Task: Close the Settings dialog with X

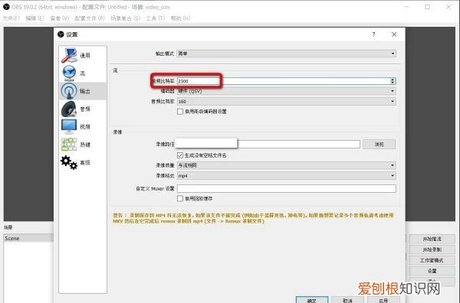Action: click(x=394, y=34)
